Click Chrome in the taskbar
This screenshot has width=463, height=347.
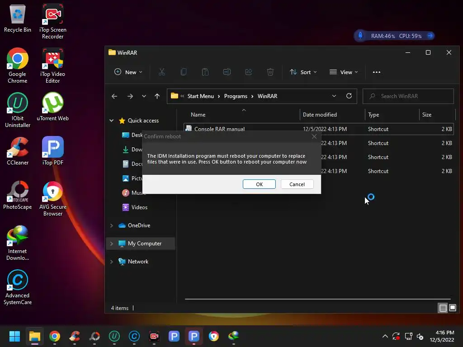coord(55,336)
